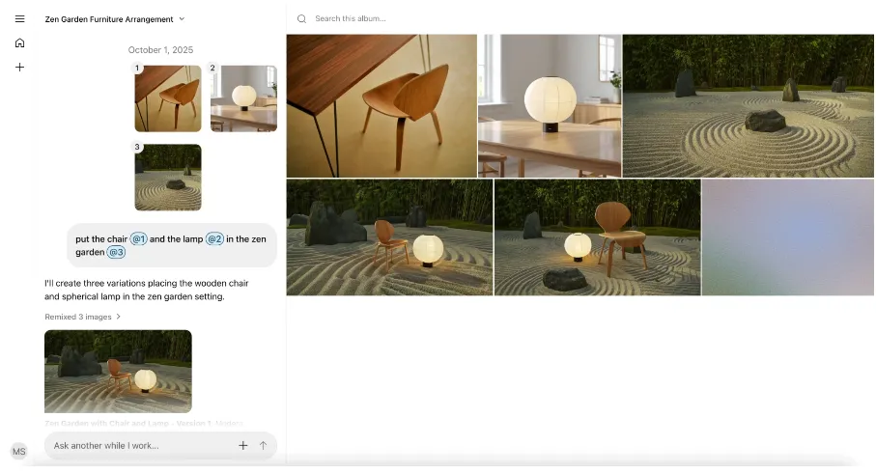This screenshot has height=473, width=876.
Task: Expand the Zen Garden Furniture Arrangement dropdown
Action: click(x=182, y=19)
